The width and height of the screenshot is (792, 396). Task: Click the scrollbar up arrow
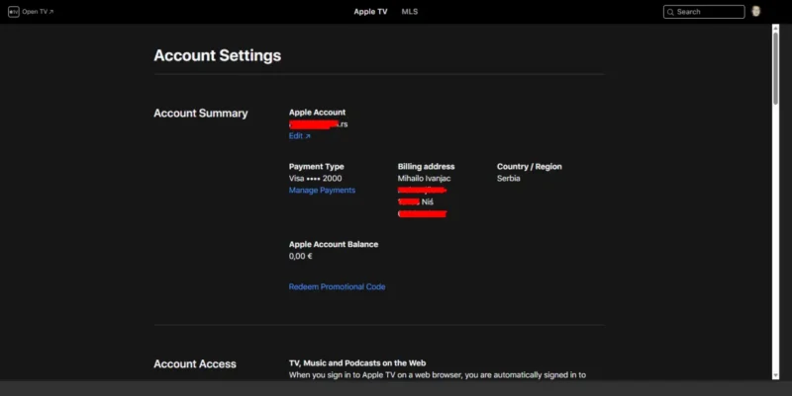click(x=775, y=29)
